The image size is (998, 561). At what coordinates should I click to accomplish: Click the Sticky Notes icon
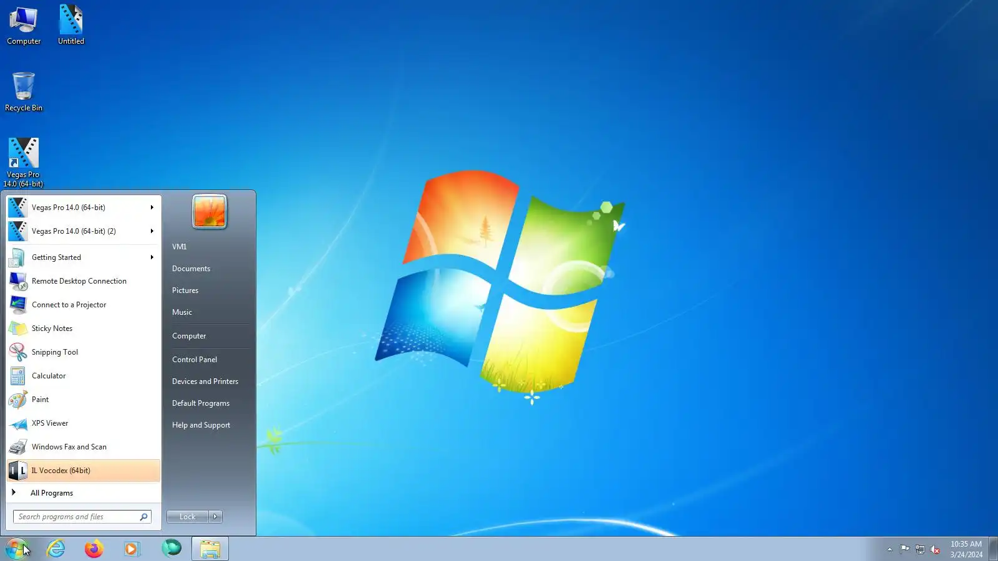pos(17,328)
